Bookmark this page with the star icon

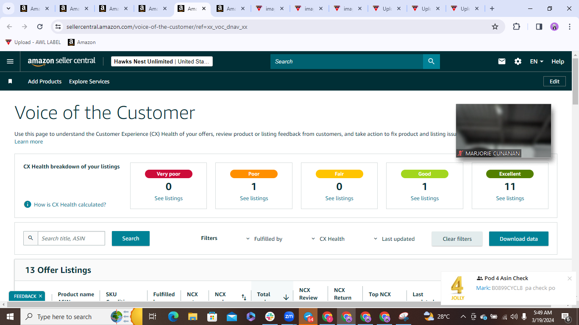pos(495,27)
